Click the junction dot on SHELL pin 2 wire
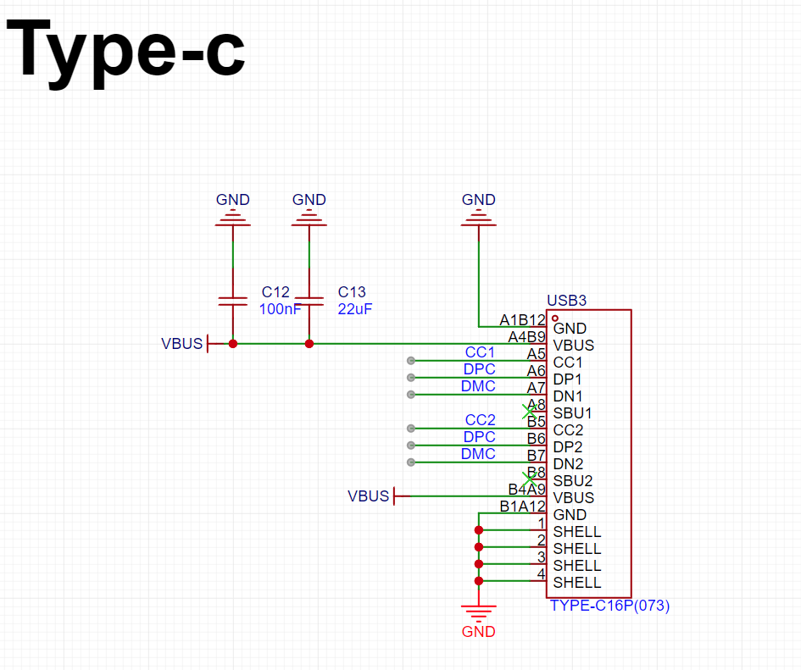 [479, 547]
